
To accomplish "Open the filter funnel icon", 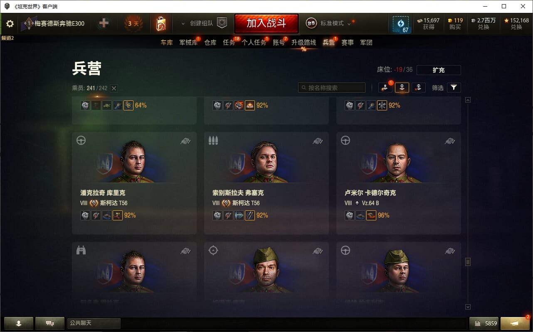I will (x=454, y=88).
